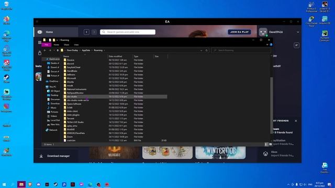The height and width of the screenshot is (188, 335).
Task: Select the JetBrains folder icon
Action: (65, 75)
